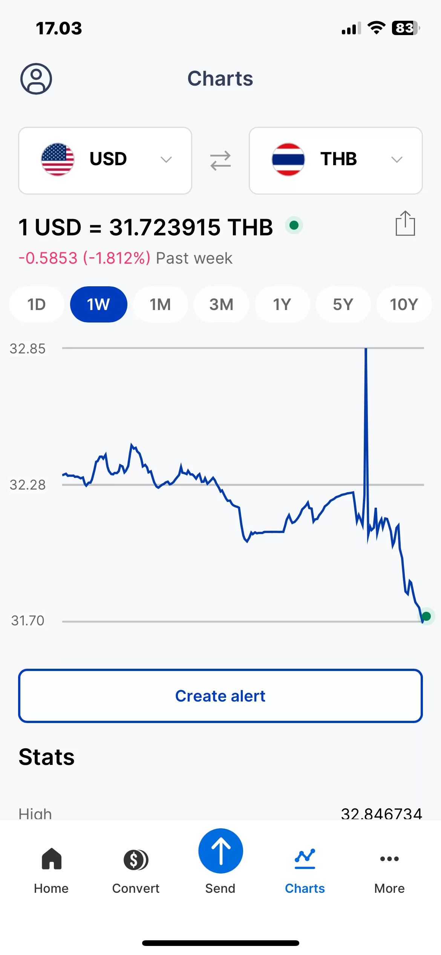Screen dimensions: 441x955
Task: Switch chart range to 1M
Action: 160,304
